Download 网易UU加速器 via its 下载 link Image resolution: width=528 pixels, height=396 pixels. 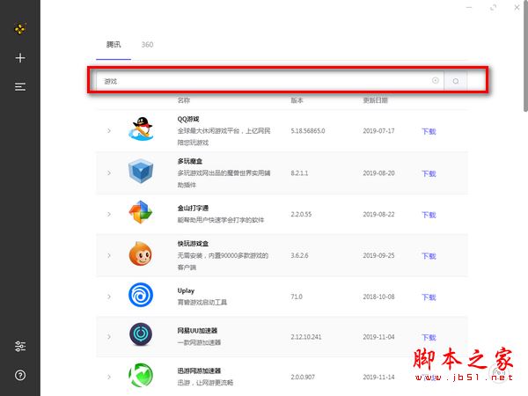[x=429, y=337]
